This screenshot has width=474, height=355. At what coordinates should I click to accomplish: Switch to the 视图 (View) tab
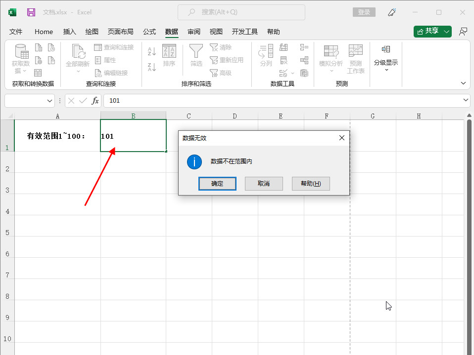click(216, 32)
